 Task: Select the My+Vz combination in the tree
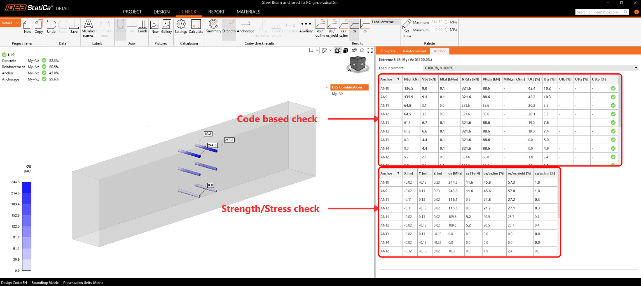[x=338, y=94]
